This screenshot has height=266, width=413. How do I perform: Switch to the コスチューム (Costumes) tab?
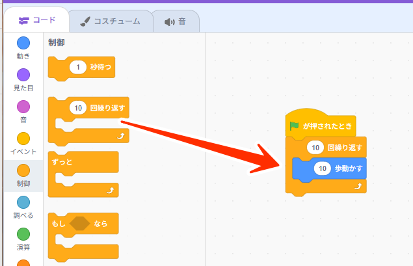coord(110,21)
